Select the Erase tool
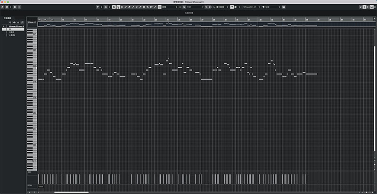Viewport: 377px width, 194px height. 129,7
